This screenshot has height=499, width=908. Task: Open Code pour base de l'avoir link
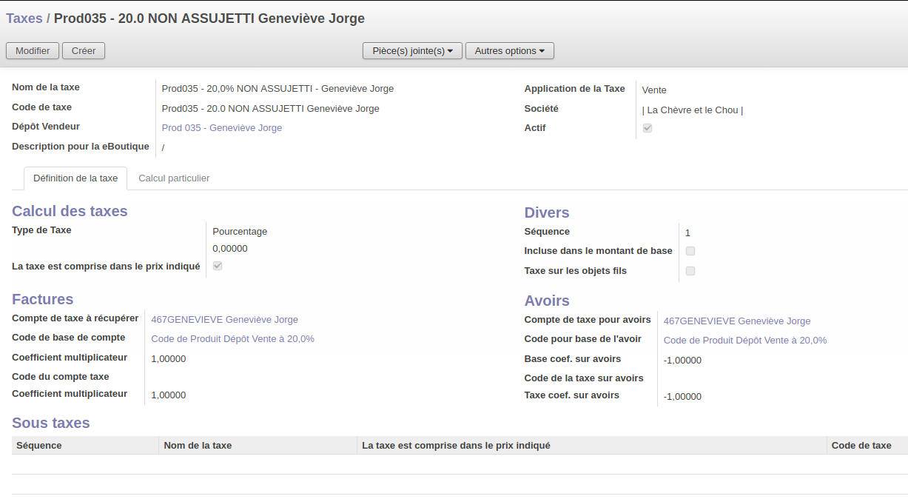745,341
